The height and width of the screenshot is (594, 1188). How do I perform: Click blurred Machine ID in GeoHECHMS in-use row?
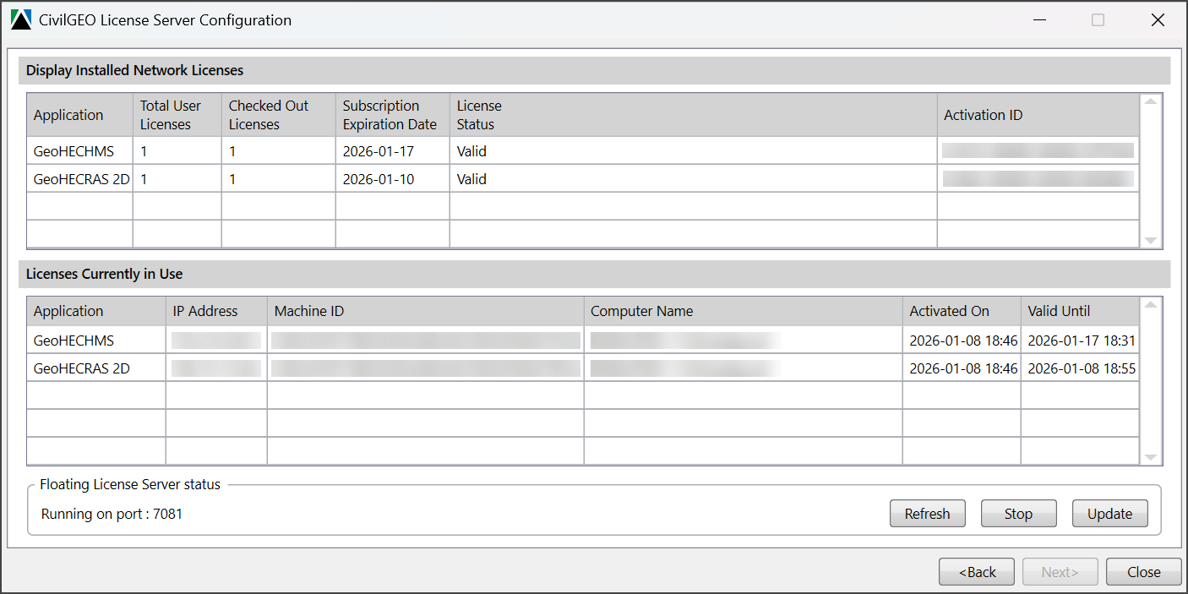[425, 341]
